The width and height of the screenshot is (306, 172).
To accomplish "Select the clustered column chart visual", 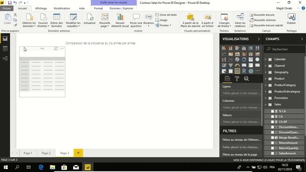I will tap(244, 48).
